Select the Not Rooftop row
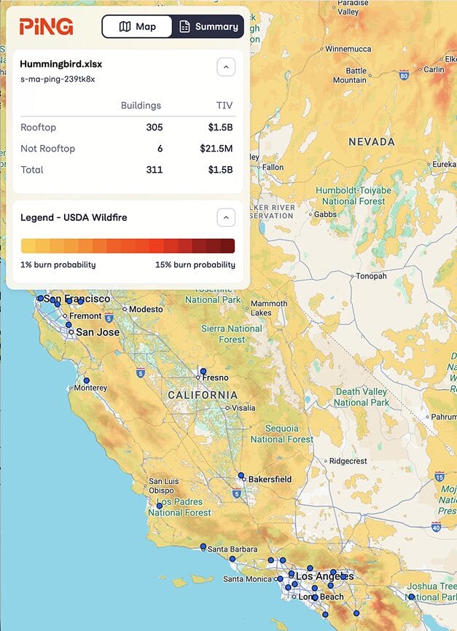Viewport: 457px width, 631px height. (x=128, y=149)
